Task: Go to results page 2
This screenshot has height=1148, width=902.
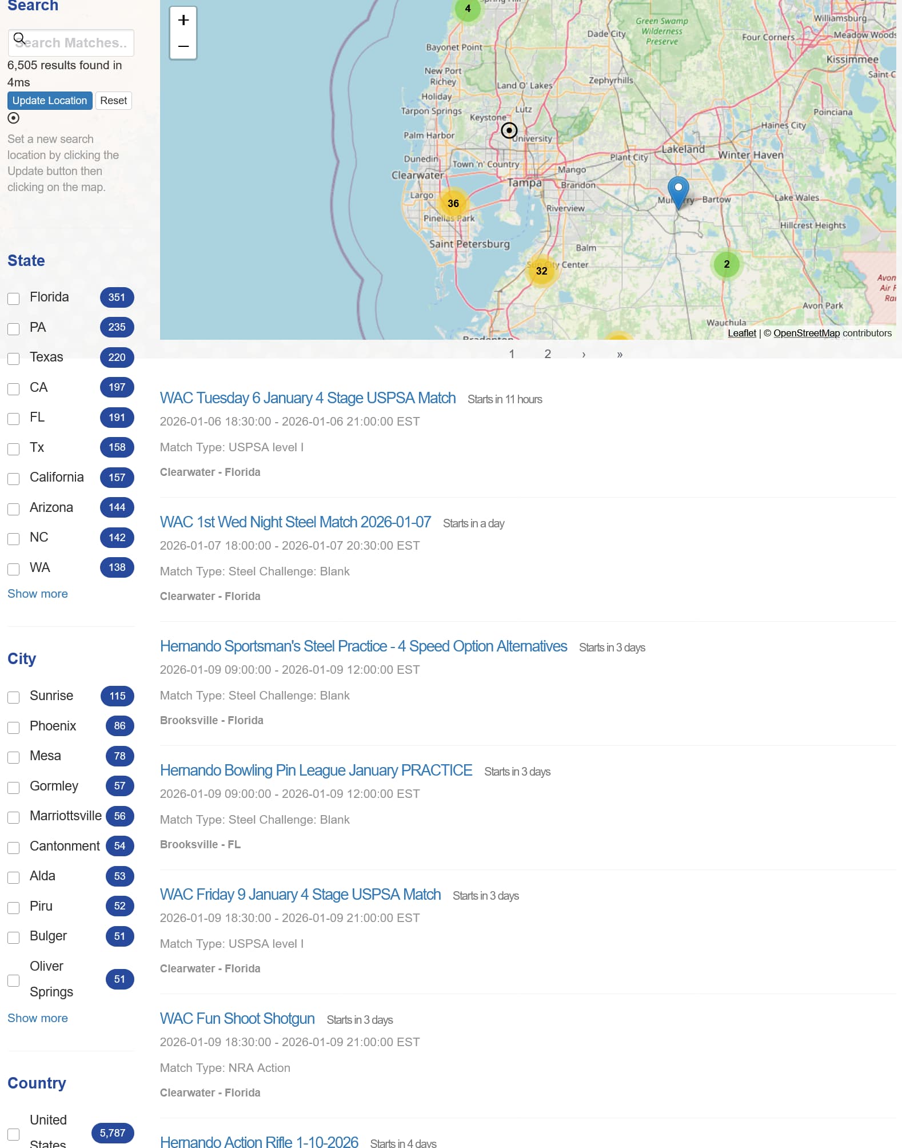Action: click(548, 354)
